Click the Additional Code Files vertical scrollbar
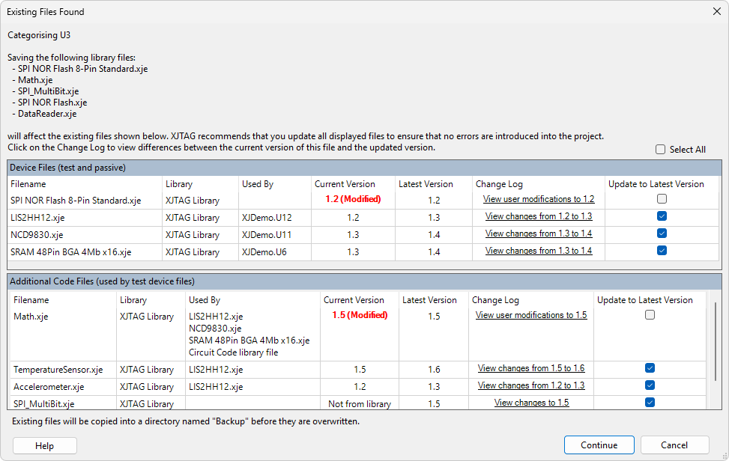729x461 pixels. click(x=716, y=337)
